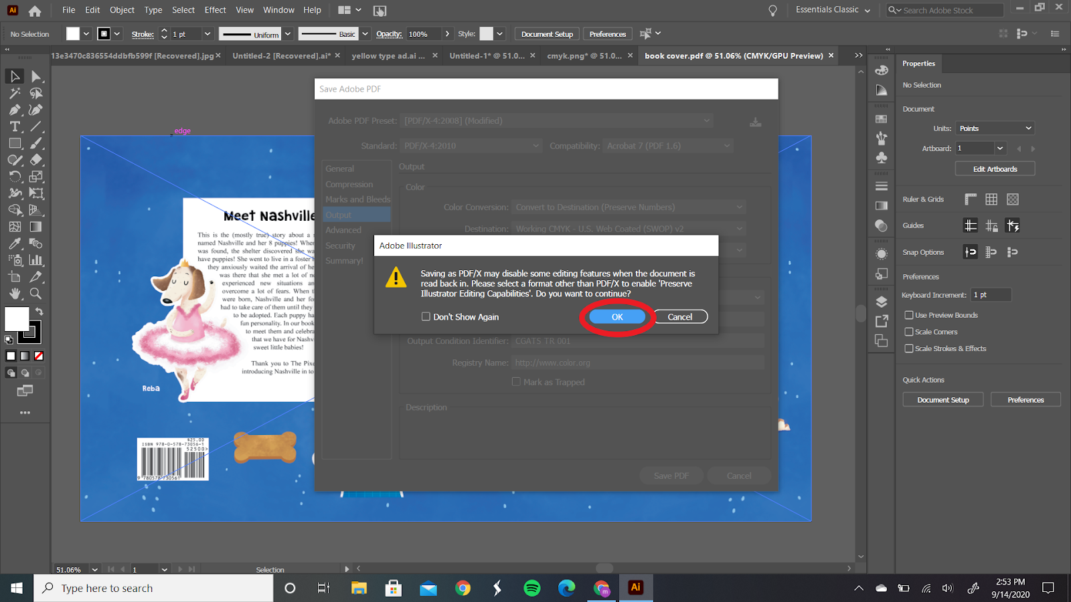Select the Direct Selection tool

click(x=36, y=76)
